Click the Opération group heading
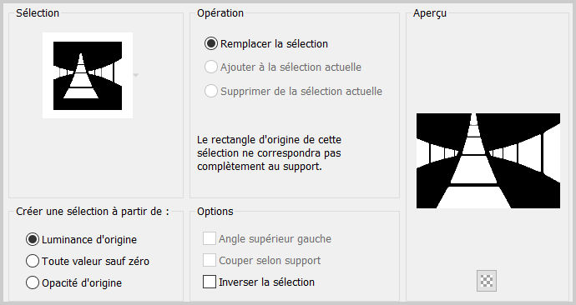The height and width of the screenshot is (305, 576). pos(220,13)
